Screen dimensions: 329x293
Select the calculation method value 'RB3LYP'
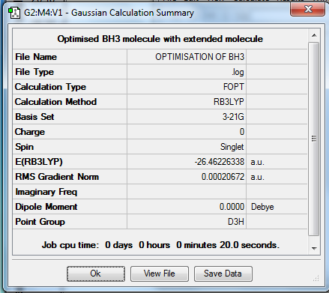coord(229,102)
